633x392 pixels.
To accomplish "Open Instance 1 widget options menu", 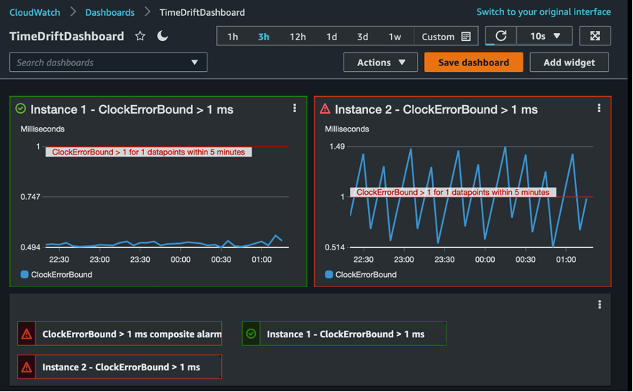I will click(295, 109).
